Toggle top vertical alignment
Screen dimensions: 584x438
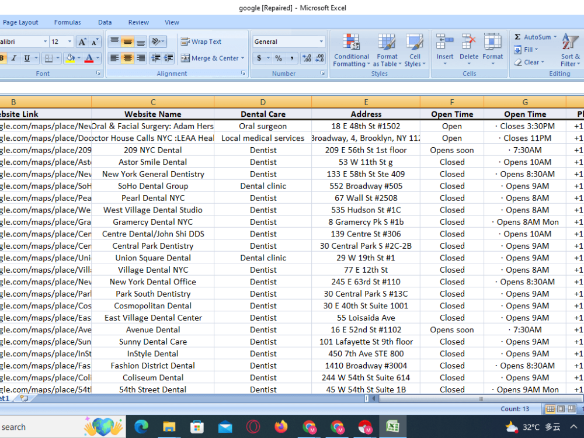(x=114, y=41)
